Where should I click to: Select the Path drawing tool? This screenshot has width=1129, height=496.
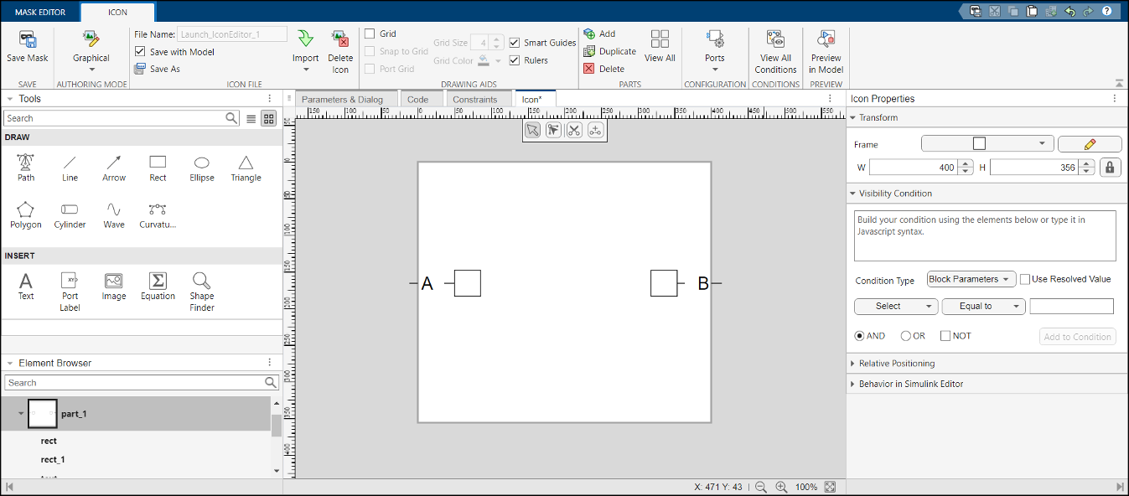25,168
